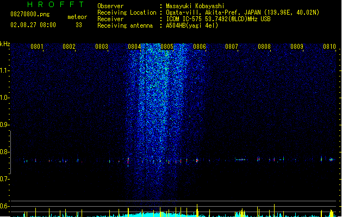Click the 0802 time marker
Image resolution: width=342 pixels, height=217 pixels.
pyautogui.click(x=69, y=47)
